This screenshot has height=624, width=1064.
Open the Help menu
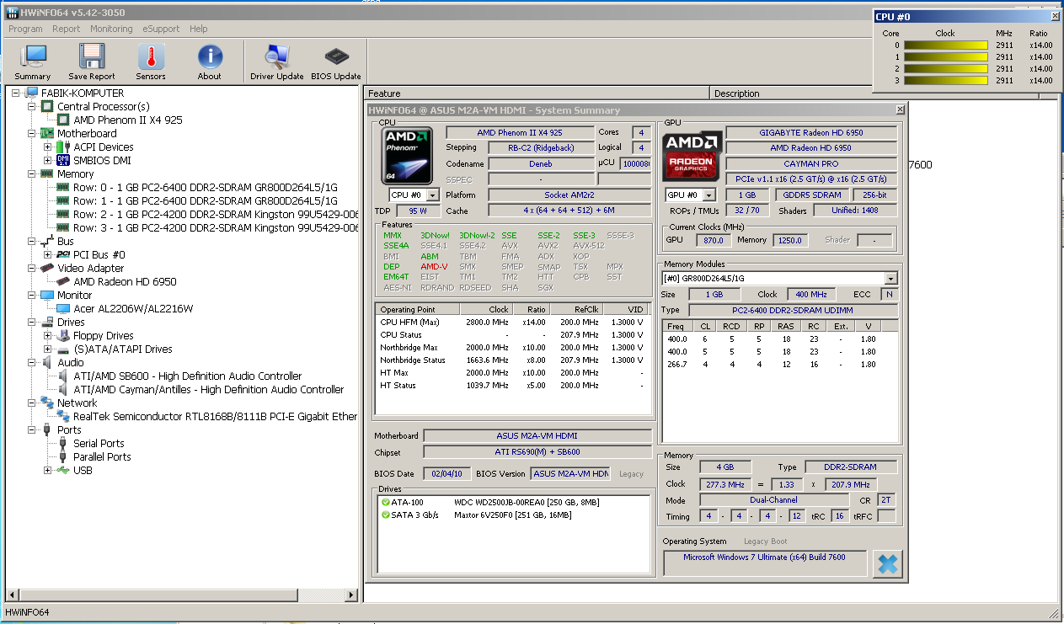point(198,29)
